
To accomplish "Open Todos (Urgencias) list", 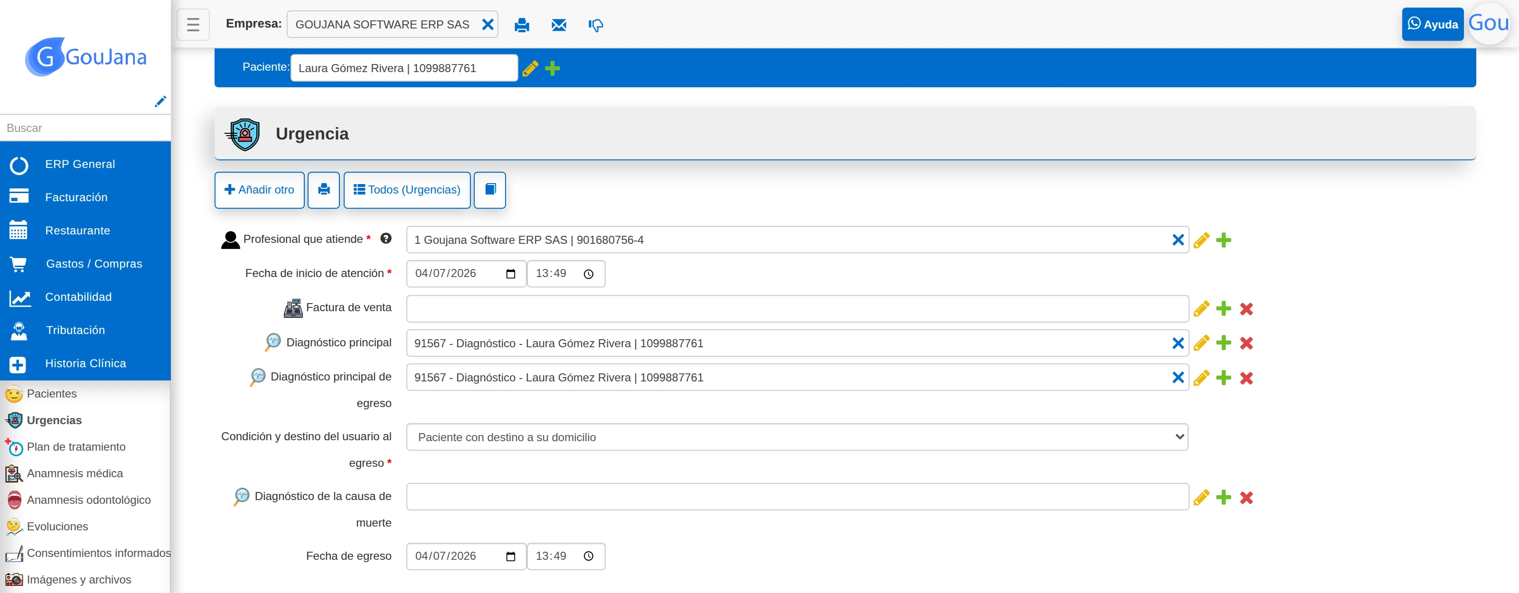I will 407,190.
